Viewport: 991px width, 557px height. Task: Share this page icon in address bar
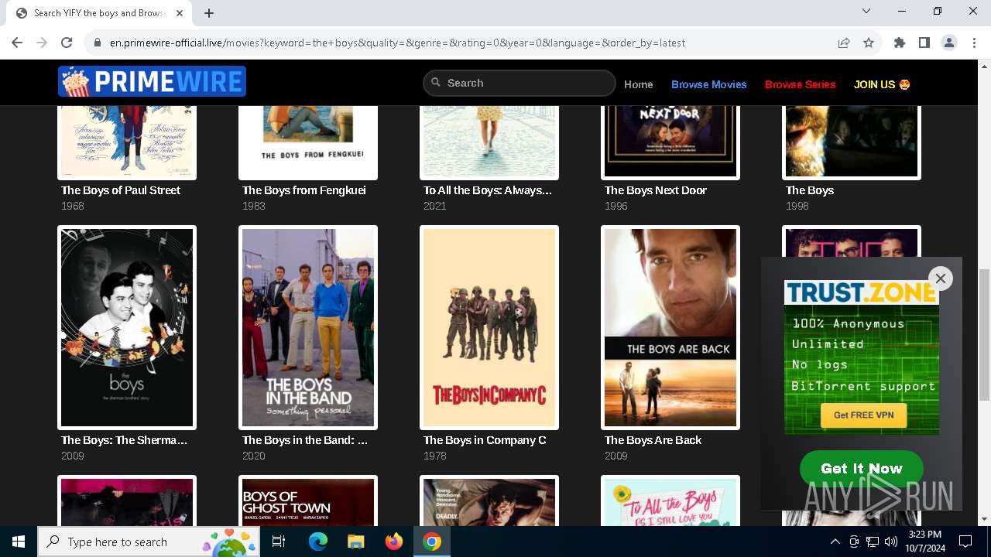pos(844,43)
